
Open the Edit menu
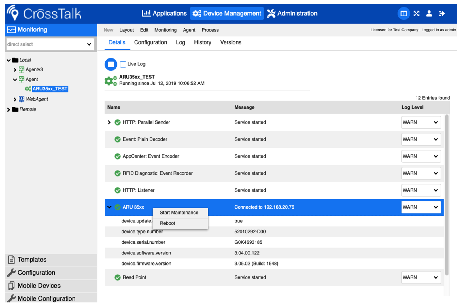pyautogui.click(x=144, y=30)
